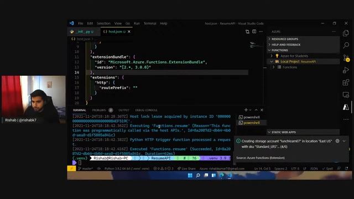
Task: Select the Azure icon in the activity bar
Action: click(x=346, y=107)
